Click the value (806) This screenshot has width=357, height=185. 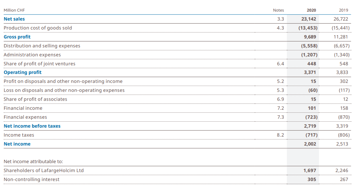point(344,135)
